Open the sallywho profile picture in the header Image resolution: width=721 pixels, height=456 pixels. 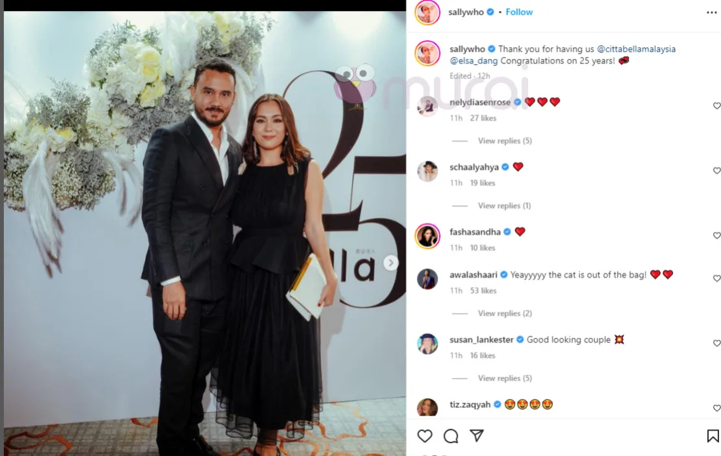pos(427,12)
